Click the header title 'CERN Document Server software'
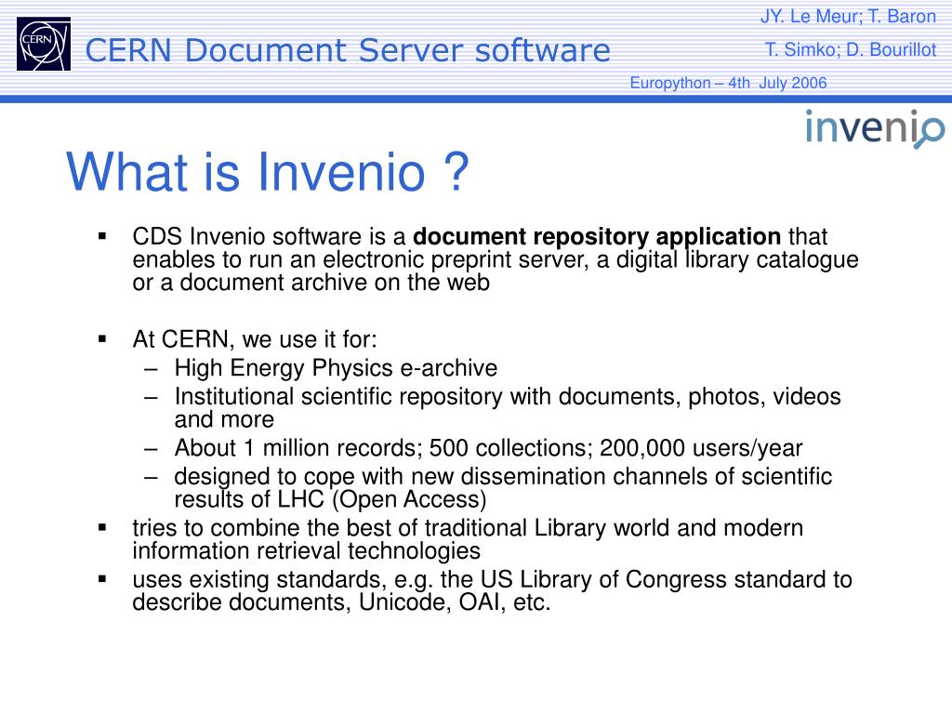 tap(348, 50)
